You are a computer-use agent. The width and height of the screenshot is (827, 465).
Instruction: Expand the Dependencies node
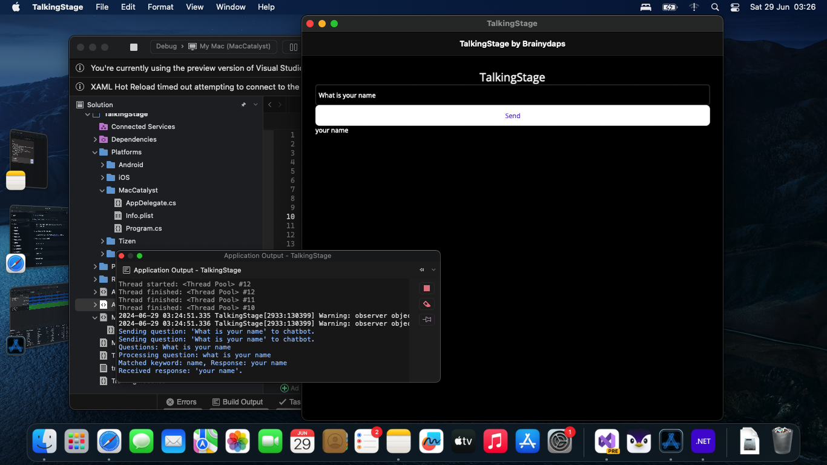coord(95,139)
